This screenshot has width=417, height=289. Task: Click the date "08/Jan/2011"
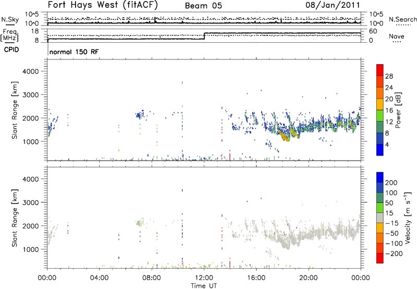coord(333,5)
